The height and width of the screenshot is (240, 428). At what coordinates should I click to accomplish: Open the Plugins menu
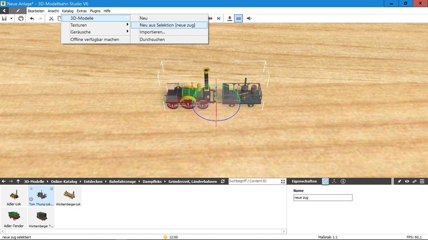(x=95, y=11)
